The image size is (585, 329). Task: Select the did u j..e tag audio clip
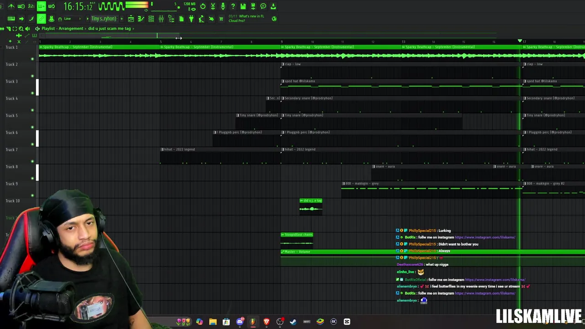[311, 207]
